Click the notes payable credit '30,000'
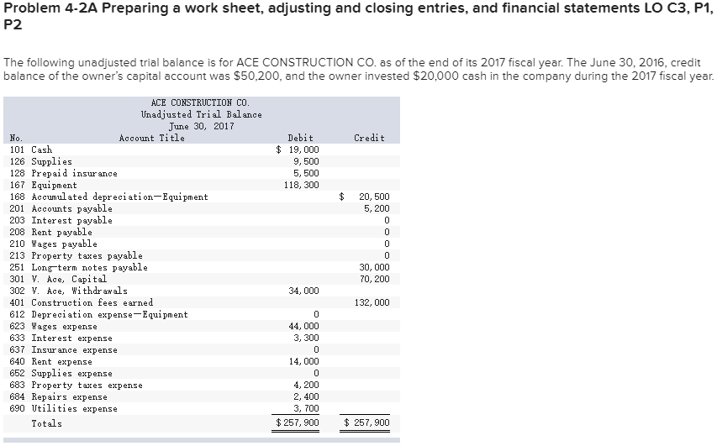 (375, 268)
